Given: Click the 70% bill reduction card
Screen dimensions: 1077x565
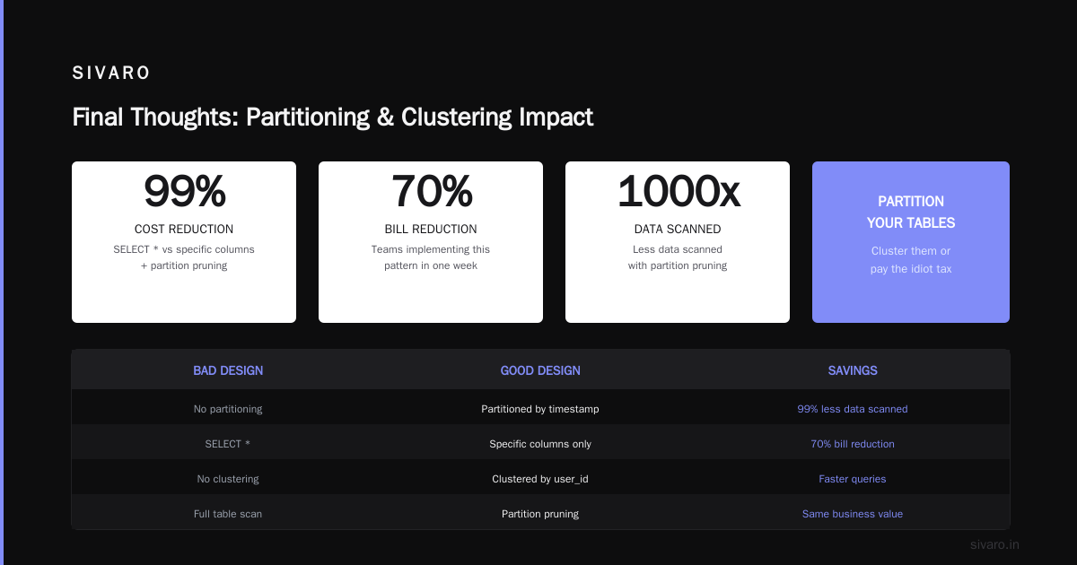Looking at the screenshot, I should pos(431,242).
